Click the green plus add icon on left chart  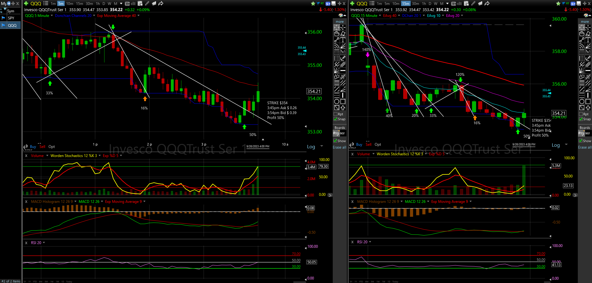[26, 3]
